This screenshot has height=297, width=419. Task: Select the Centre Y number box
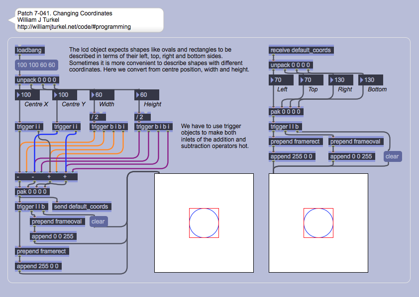point(67,95)
